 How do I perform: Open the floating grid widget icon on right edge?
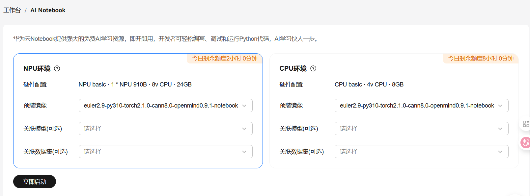pos(526,124)
